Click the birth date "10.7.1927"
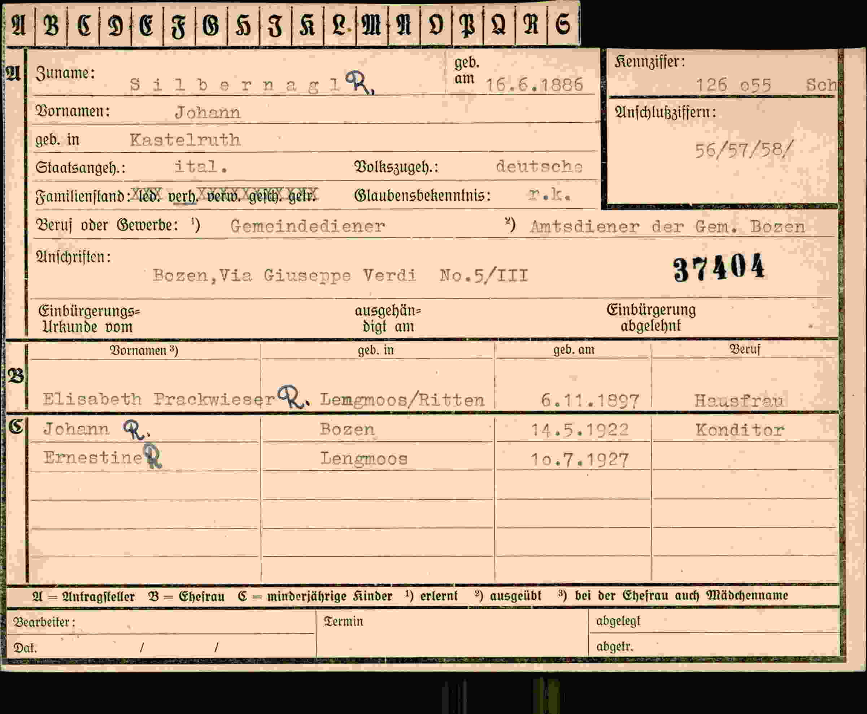 coord(580,460)
